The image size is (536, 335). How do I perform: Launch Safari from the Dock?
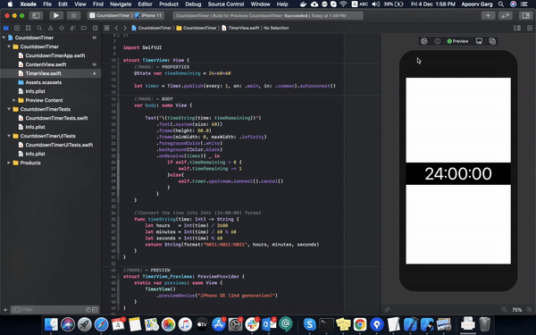101,324
